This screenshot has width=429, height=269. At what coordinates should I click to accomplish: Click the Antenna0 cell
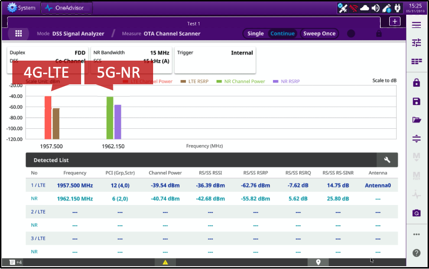coord(378,185)
